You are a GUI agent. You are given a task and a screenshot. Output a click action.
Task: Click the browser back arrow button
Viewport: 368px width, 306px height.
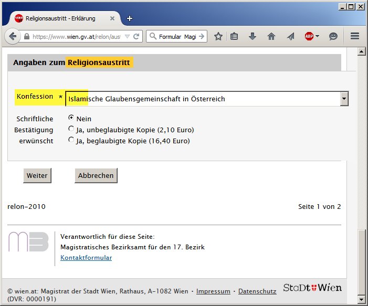12,37
